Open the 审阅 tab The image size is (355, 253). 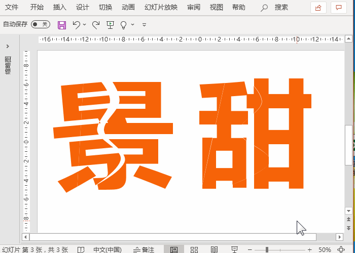(194, 7)
